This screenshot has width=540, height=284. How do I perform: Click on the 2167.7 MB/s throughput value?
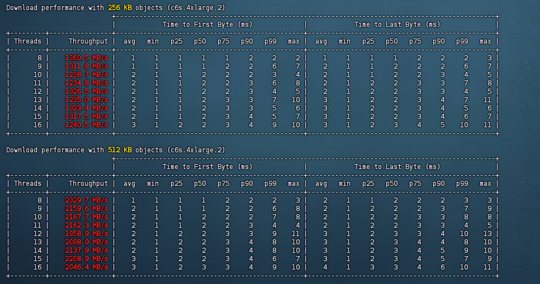(87, 217)
